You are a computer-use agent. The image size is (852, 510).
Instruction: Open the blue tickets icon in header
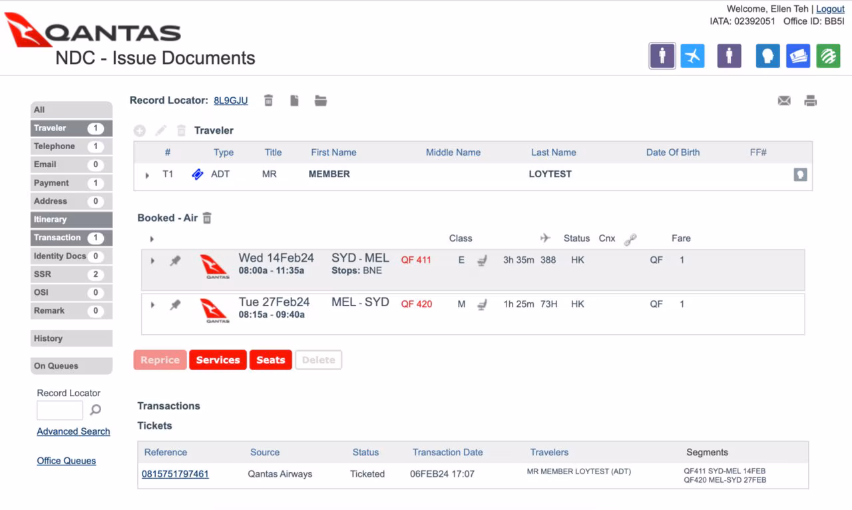[x=797, y=56]
